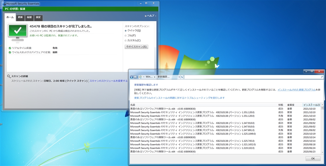The image size is (326, 166).
Task: Click the 更新履歴 breadcrumb segment
Action: [x=163, y=77]
